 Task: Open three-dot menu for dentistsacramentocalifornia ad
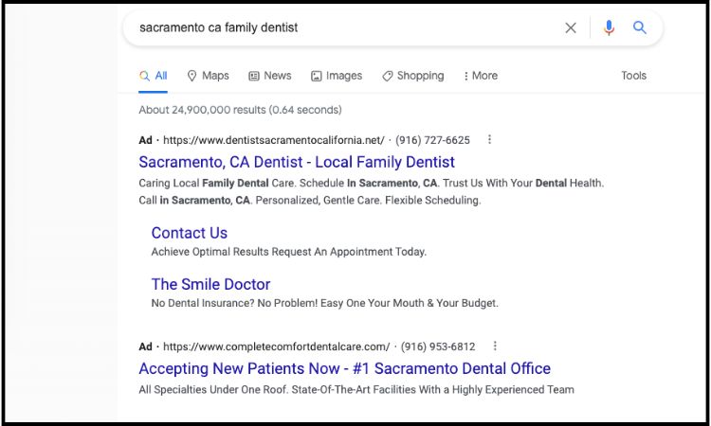click(489, 139)
